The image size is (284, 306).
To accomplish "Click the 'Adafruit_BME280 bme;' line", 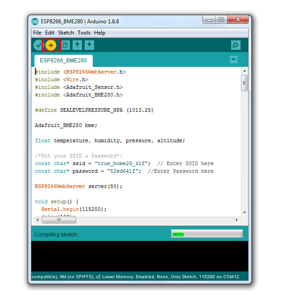I will pyautogui.click(x=66, y=125).
